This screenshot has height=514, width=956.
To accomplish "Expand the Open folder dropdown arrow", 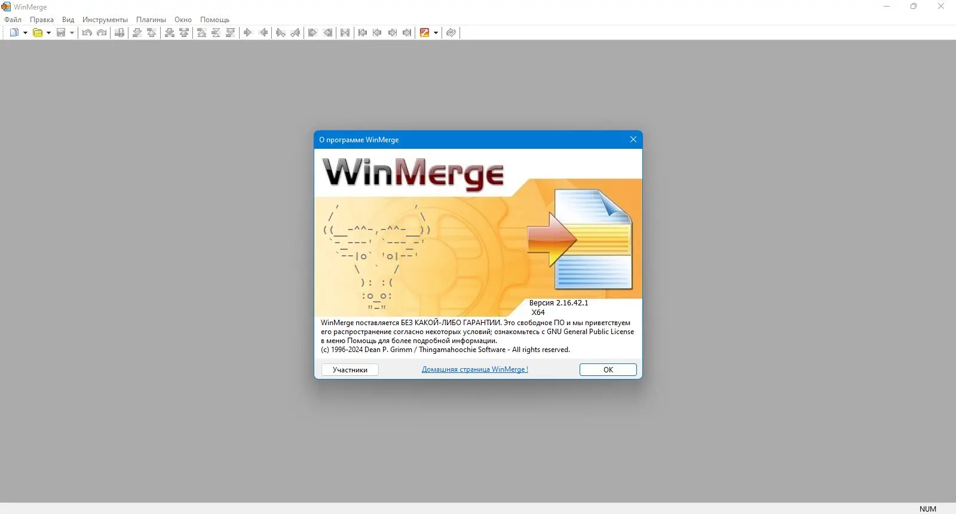I will click(48, 33).
